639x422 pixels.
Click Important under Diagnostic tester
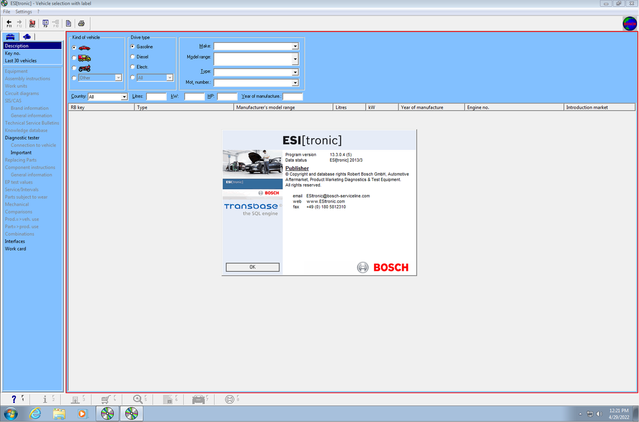tap(21, 152)
